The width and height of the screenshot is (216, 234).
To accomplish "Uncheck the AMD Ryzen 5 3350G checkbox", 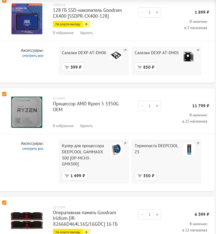I will click(x=4, y=94).
